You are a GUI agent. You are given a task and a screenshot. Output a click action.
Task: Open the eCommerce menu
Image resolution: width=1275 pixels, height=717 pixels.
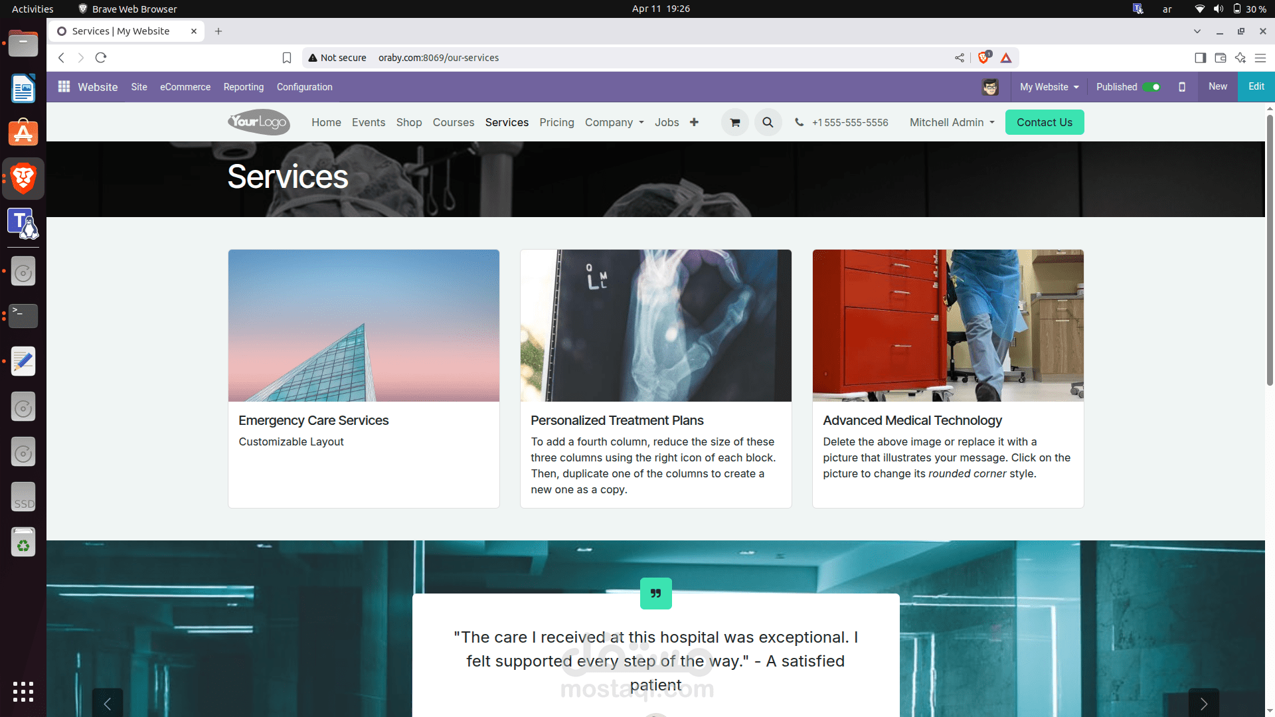click(x=185, y=87)
